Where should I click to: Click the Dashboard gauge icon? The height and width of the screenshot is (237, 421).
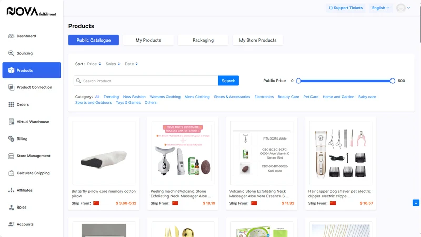click(11, 36)
